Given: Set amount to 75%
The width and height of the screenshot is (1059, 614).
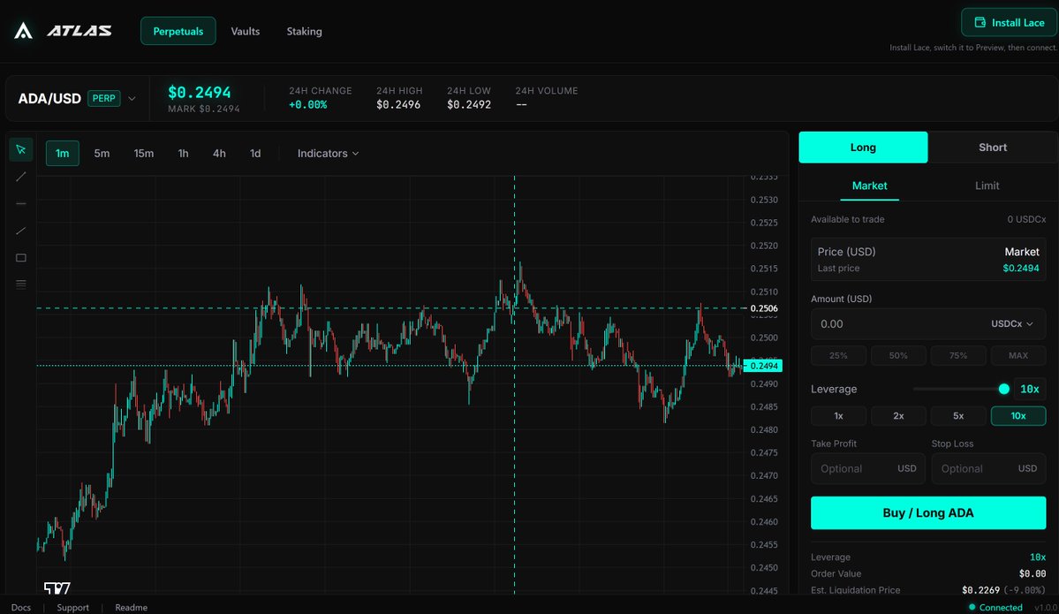Looking at the screenshot, I should (958, 355).
